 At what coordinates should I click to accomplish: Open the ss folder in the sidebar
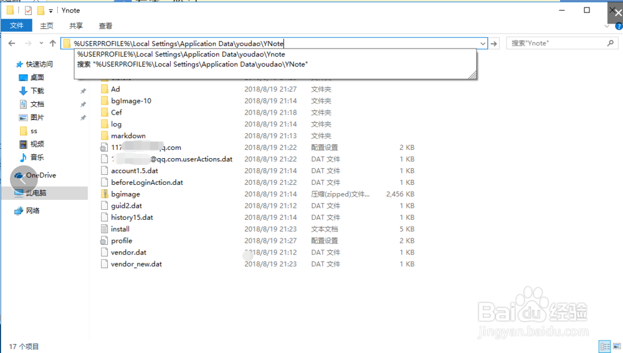coord(28,131)
